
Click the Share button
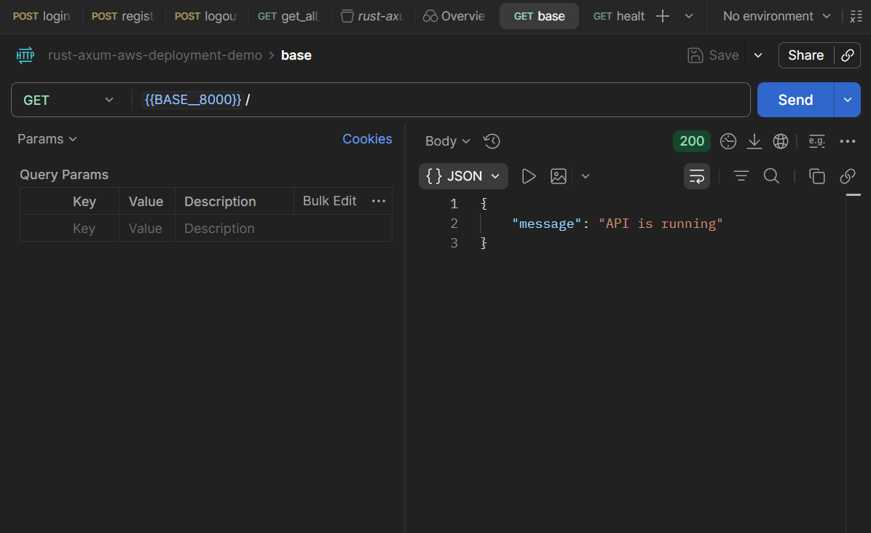click(806, 55)
